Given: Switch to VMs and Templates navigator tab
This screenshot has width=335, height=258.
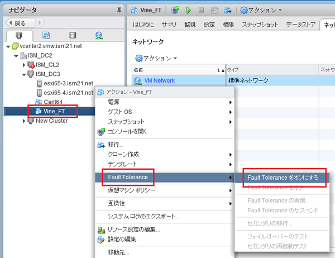Looking at the screenshot, I should (46, 35).
